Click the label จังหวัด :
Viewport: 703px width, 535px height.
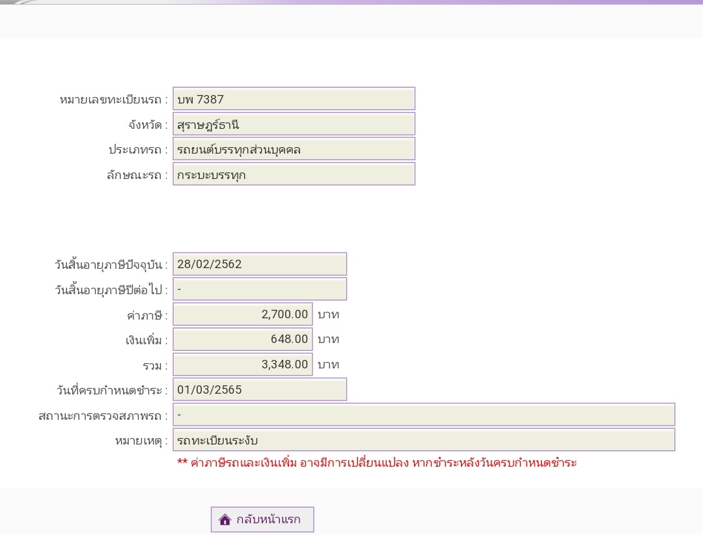click(148, 125)
